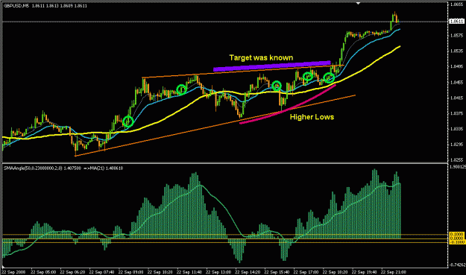Click price axis label 1.8375
466x275 pixels.
pos(456,113)
